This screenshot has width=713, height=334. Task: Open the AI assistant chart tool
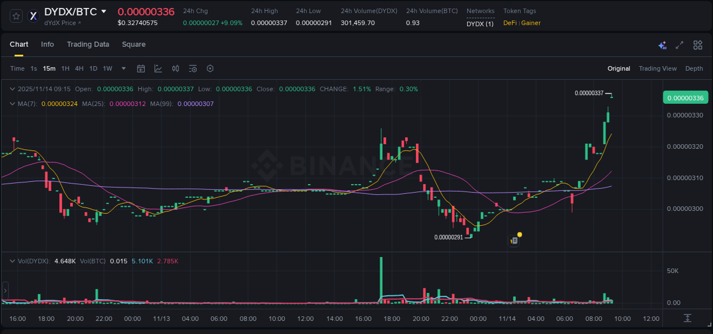(662, 44)
